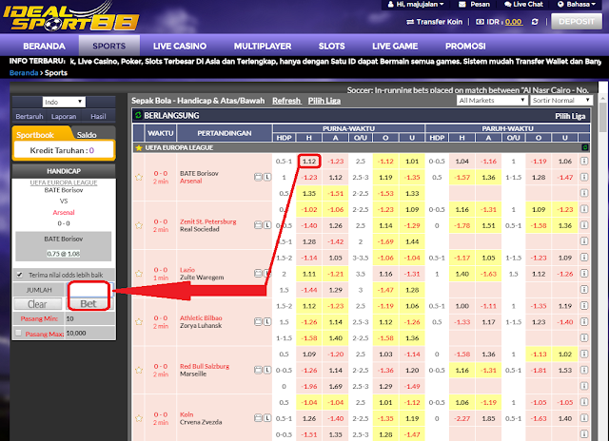Open the PROMOSI menu

(465, 46)
